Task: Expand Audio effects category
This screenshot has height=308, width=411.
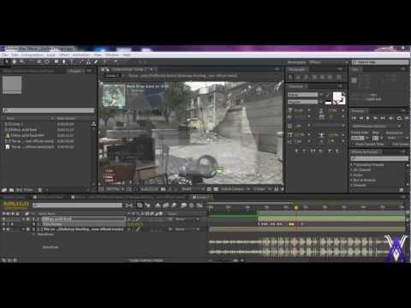Action: (352, 175)
